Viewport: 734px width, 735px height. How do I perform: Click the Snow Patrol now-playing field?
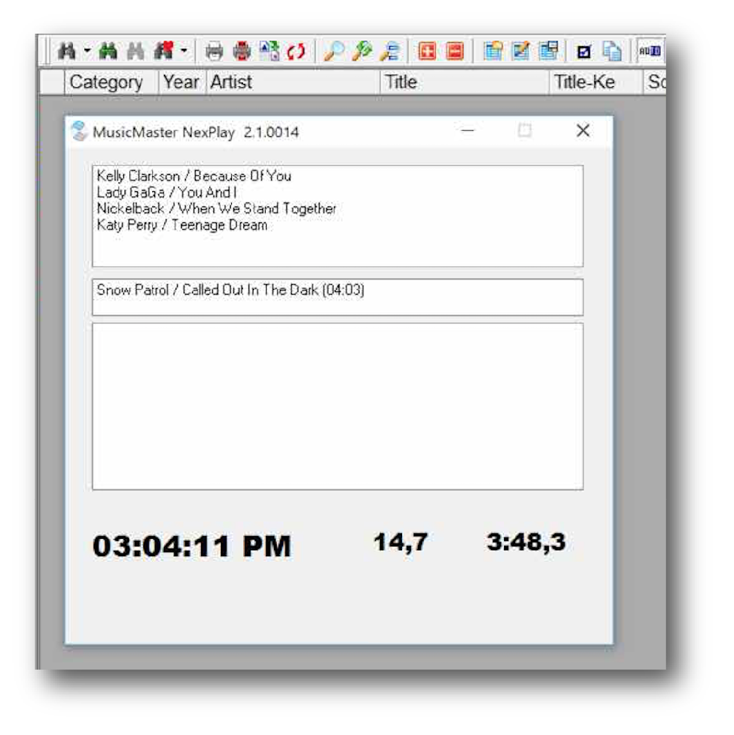[337, 297]
